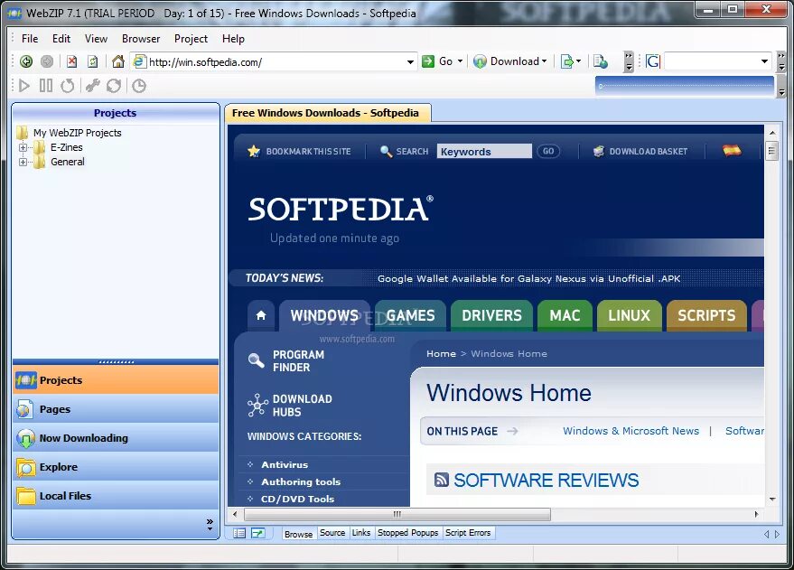Click the list view icon below page
Screen dimensions: 794x570
point(239,533)
